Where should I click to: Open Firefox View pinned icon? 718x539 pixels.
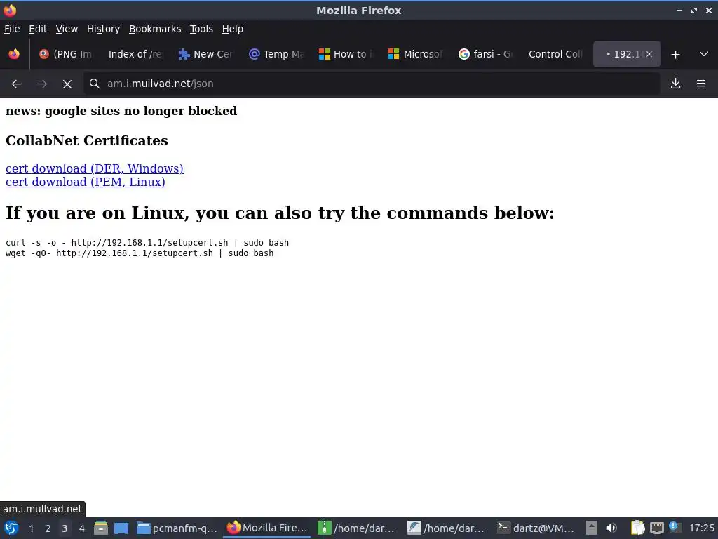[14, 54]
